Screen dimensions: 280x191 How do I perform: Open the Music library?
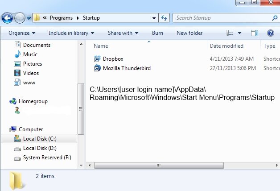tap(30, 54)
